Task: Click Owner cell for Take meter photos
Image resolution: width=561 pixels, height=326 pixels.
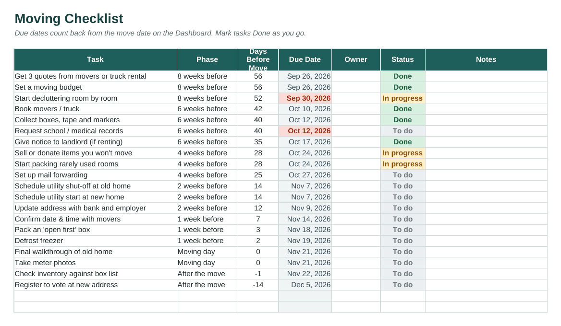Action: [356, 263]
